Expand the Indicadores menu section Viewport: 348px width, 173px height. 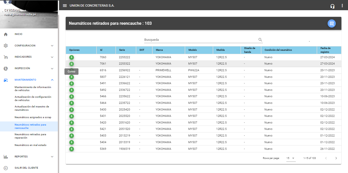[52, 57]
